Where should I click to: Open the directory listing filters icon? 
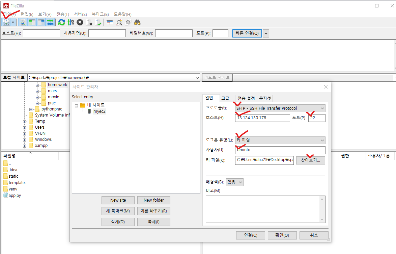pyautogui.click(x=110, y=22)
